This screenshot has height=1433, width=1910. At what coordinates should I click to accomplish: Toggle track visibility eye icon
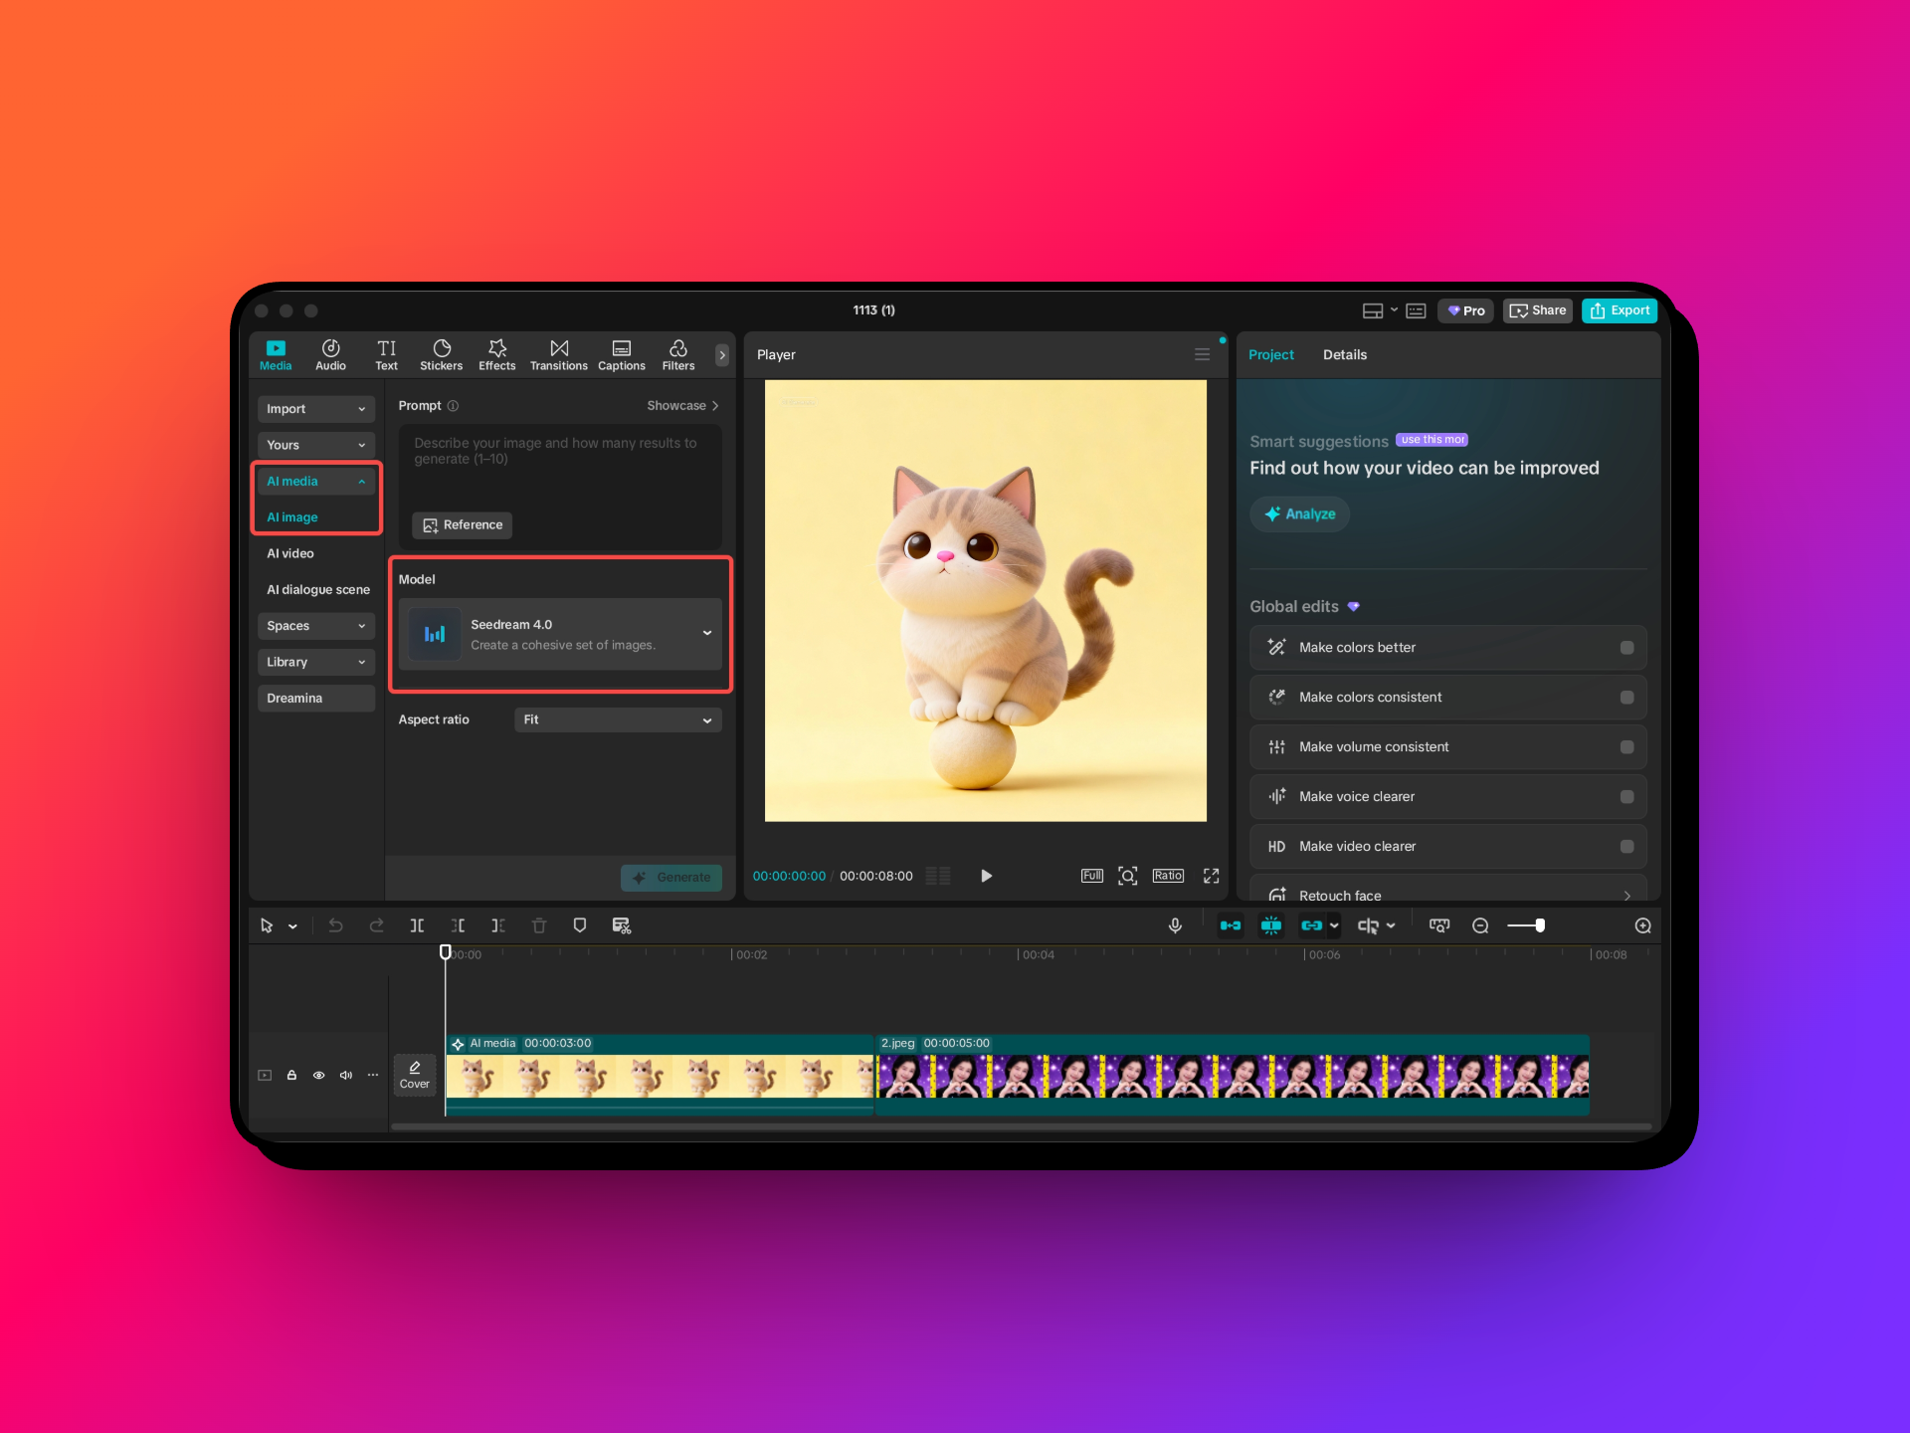pyautogui.click(x=318, y=1075)
